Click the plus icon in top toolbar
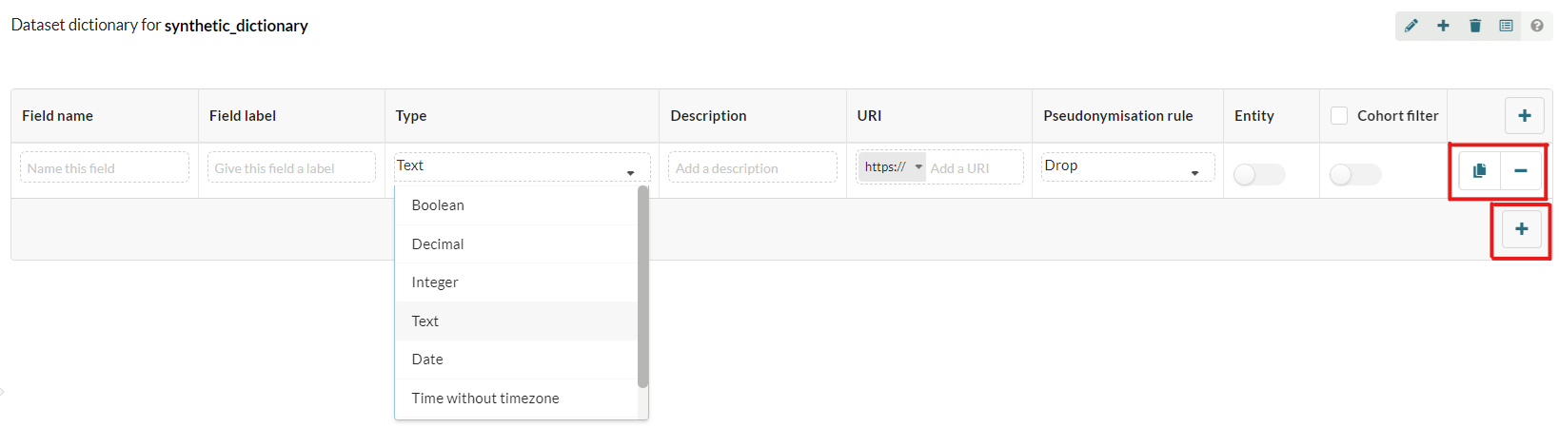 coord(1443,26)
